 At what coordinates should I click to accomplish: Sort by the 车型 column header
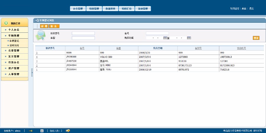point(119,48)
